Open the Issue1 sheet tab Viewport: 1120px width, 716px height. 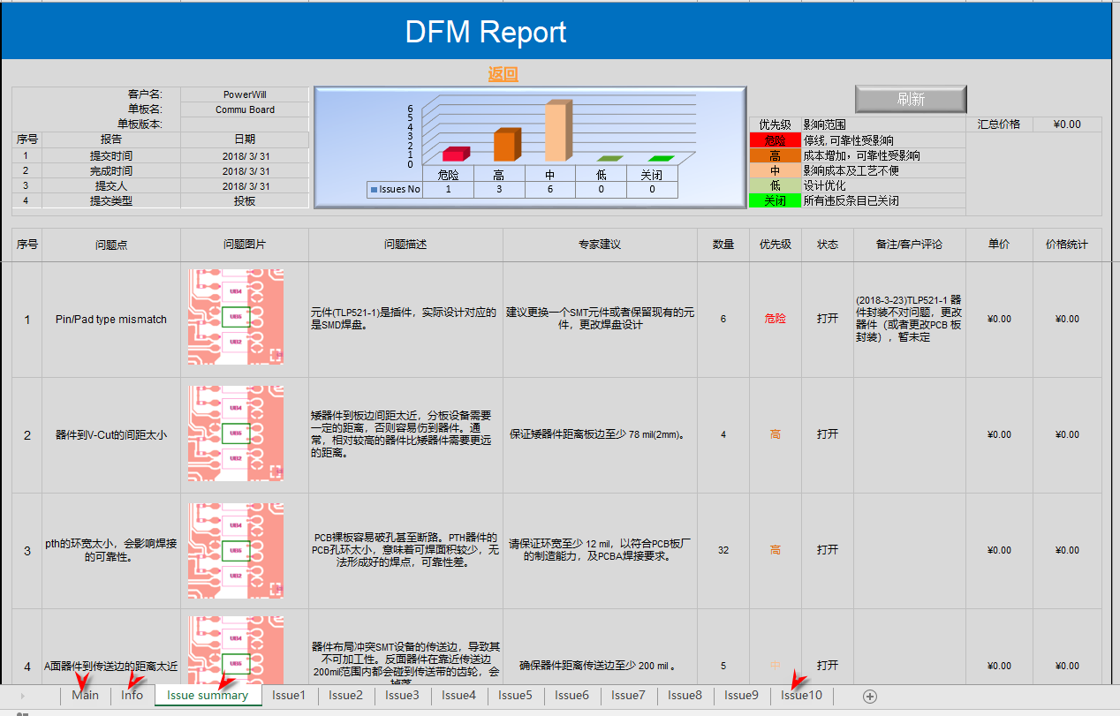click(x=288, y=696)
